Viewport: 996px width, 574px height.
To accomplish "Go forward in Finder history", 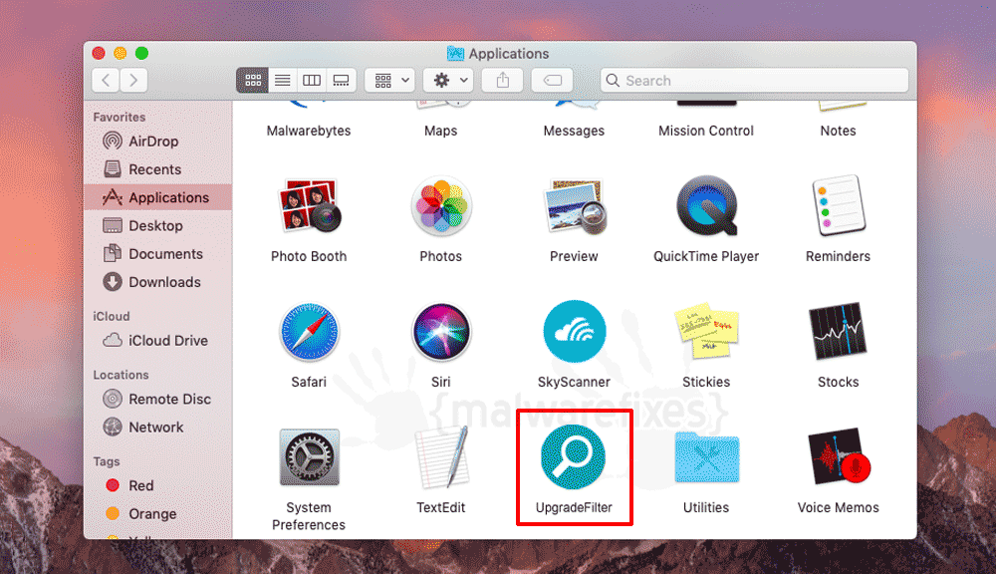I will click(133, 80).
